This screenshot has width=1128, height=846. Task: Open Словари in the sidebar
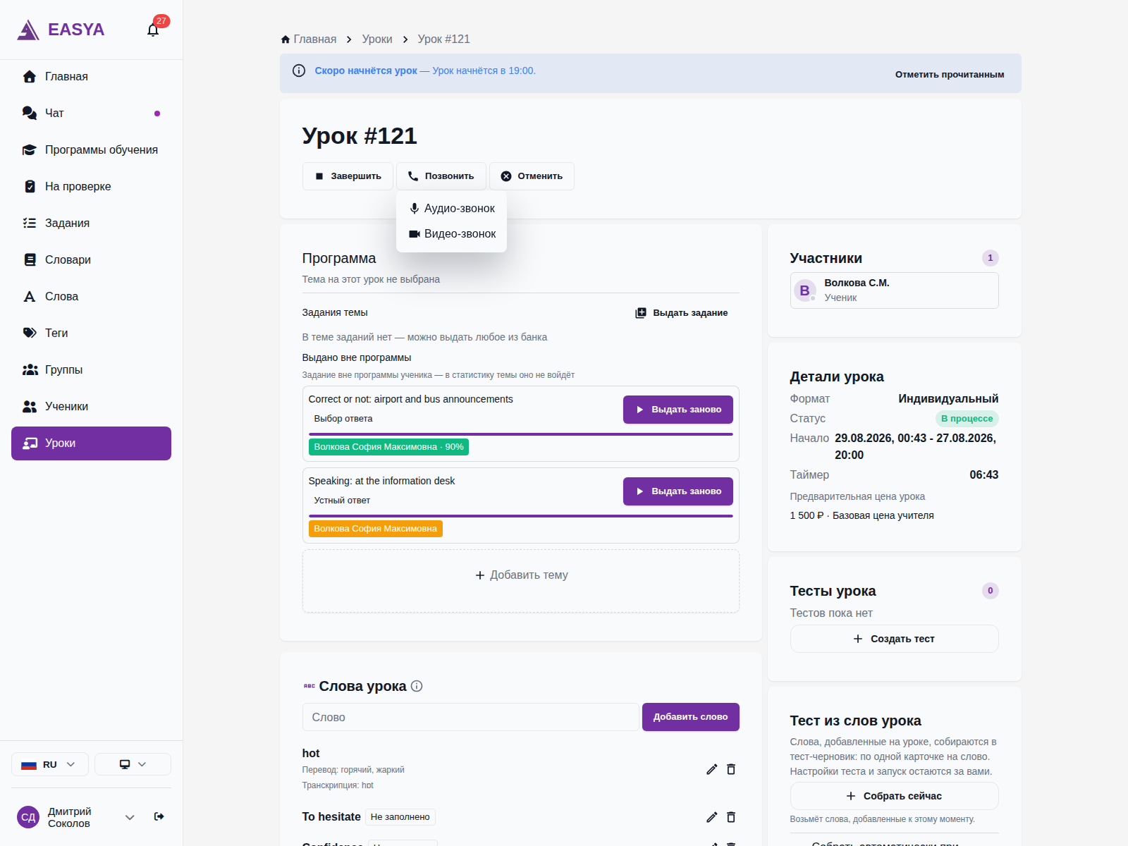coord(91,260)
